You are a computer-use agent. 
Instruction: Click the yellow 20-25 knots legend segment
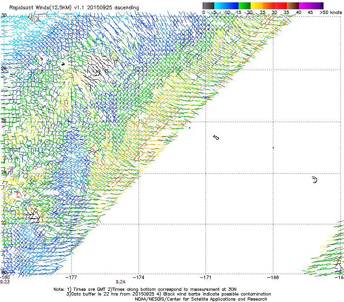coord(257,6)
